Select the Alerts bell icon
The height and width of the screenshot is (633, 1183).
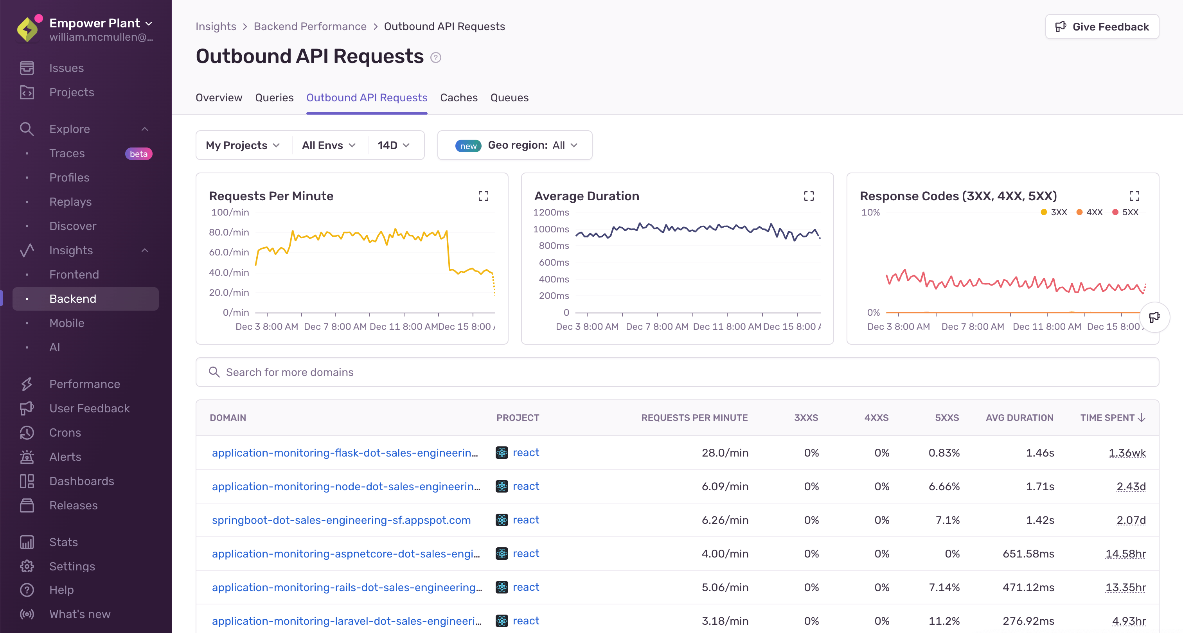tap(27, 457)
